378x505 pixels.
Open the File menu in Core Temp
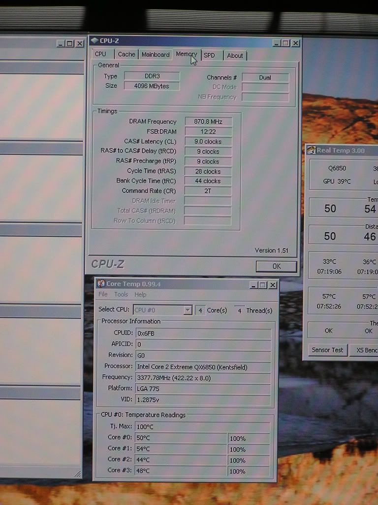pos(103,294)
